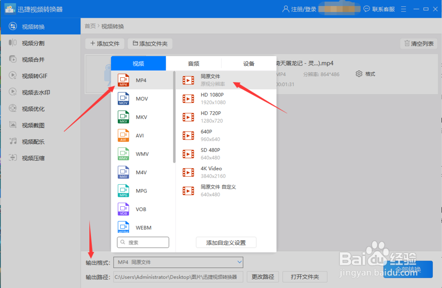This screenshot has height=288, width=442.
Task: Switch to the 视频 format tab
Action: 138,64
